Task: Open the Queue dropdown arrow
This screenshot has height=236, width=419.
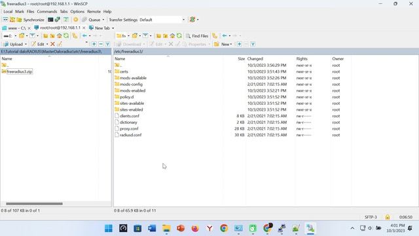Action: [103, 20]
